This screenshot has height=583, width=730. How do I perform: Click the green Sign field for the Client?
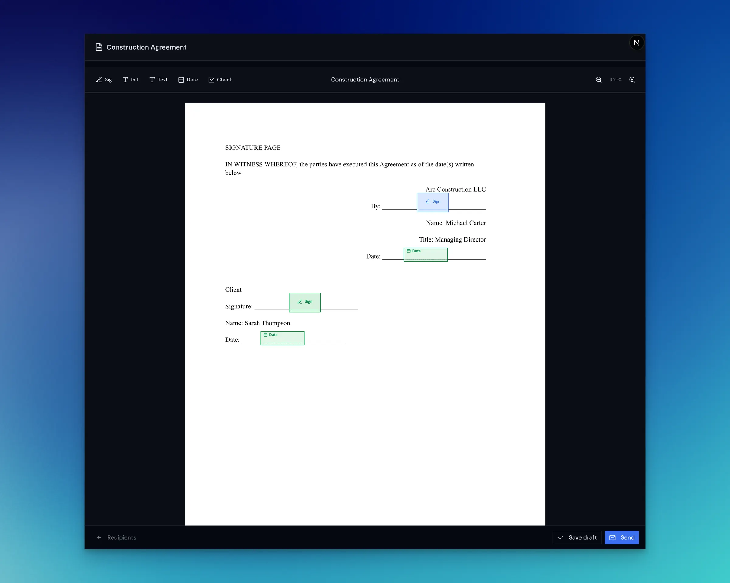pyautogui.click(x=304, y=302)
